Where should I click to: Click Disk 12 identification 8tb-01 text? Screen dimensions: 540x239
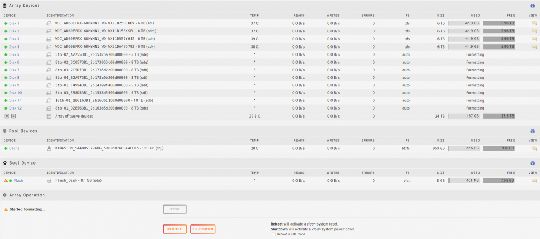[102, 108]
